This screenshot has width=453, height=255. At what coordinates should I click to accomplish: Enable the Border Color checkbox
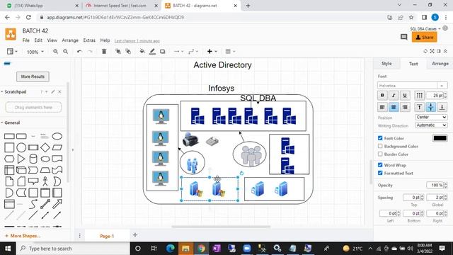pos(380,154)
